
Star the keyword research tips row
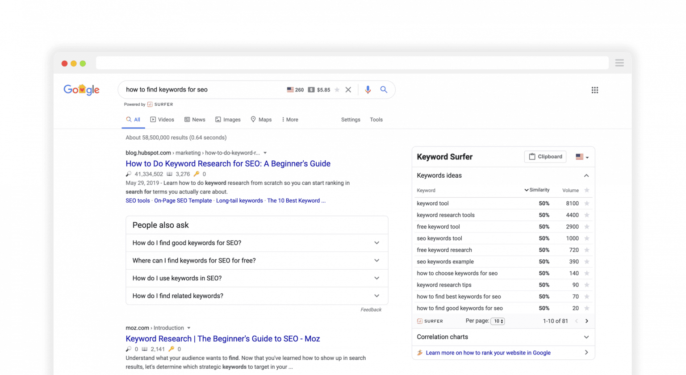click(587, 285)
